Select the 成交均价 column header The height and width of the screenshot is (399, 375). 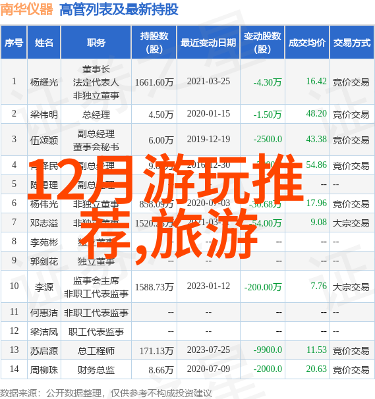[x=307, y=43]
